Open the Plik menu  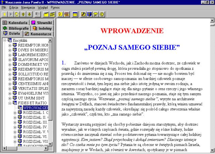pos(4,7)
